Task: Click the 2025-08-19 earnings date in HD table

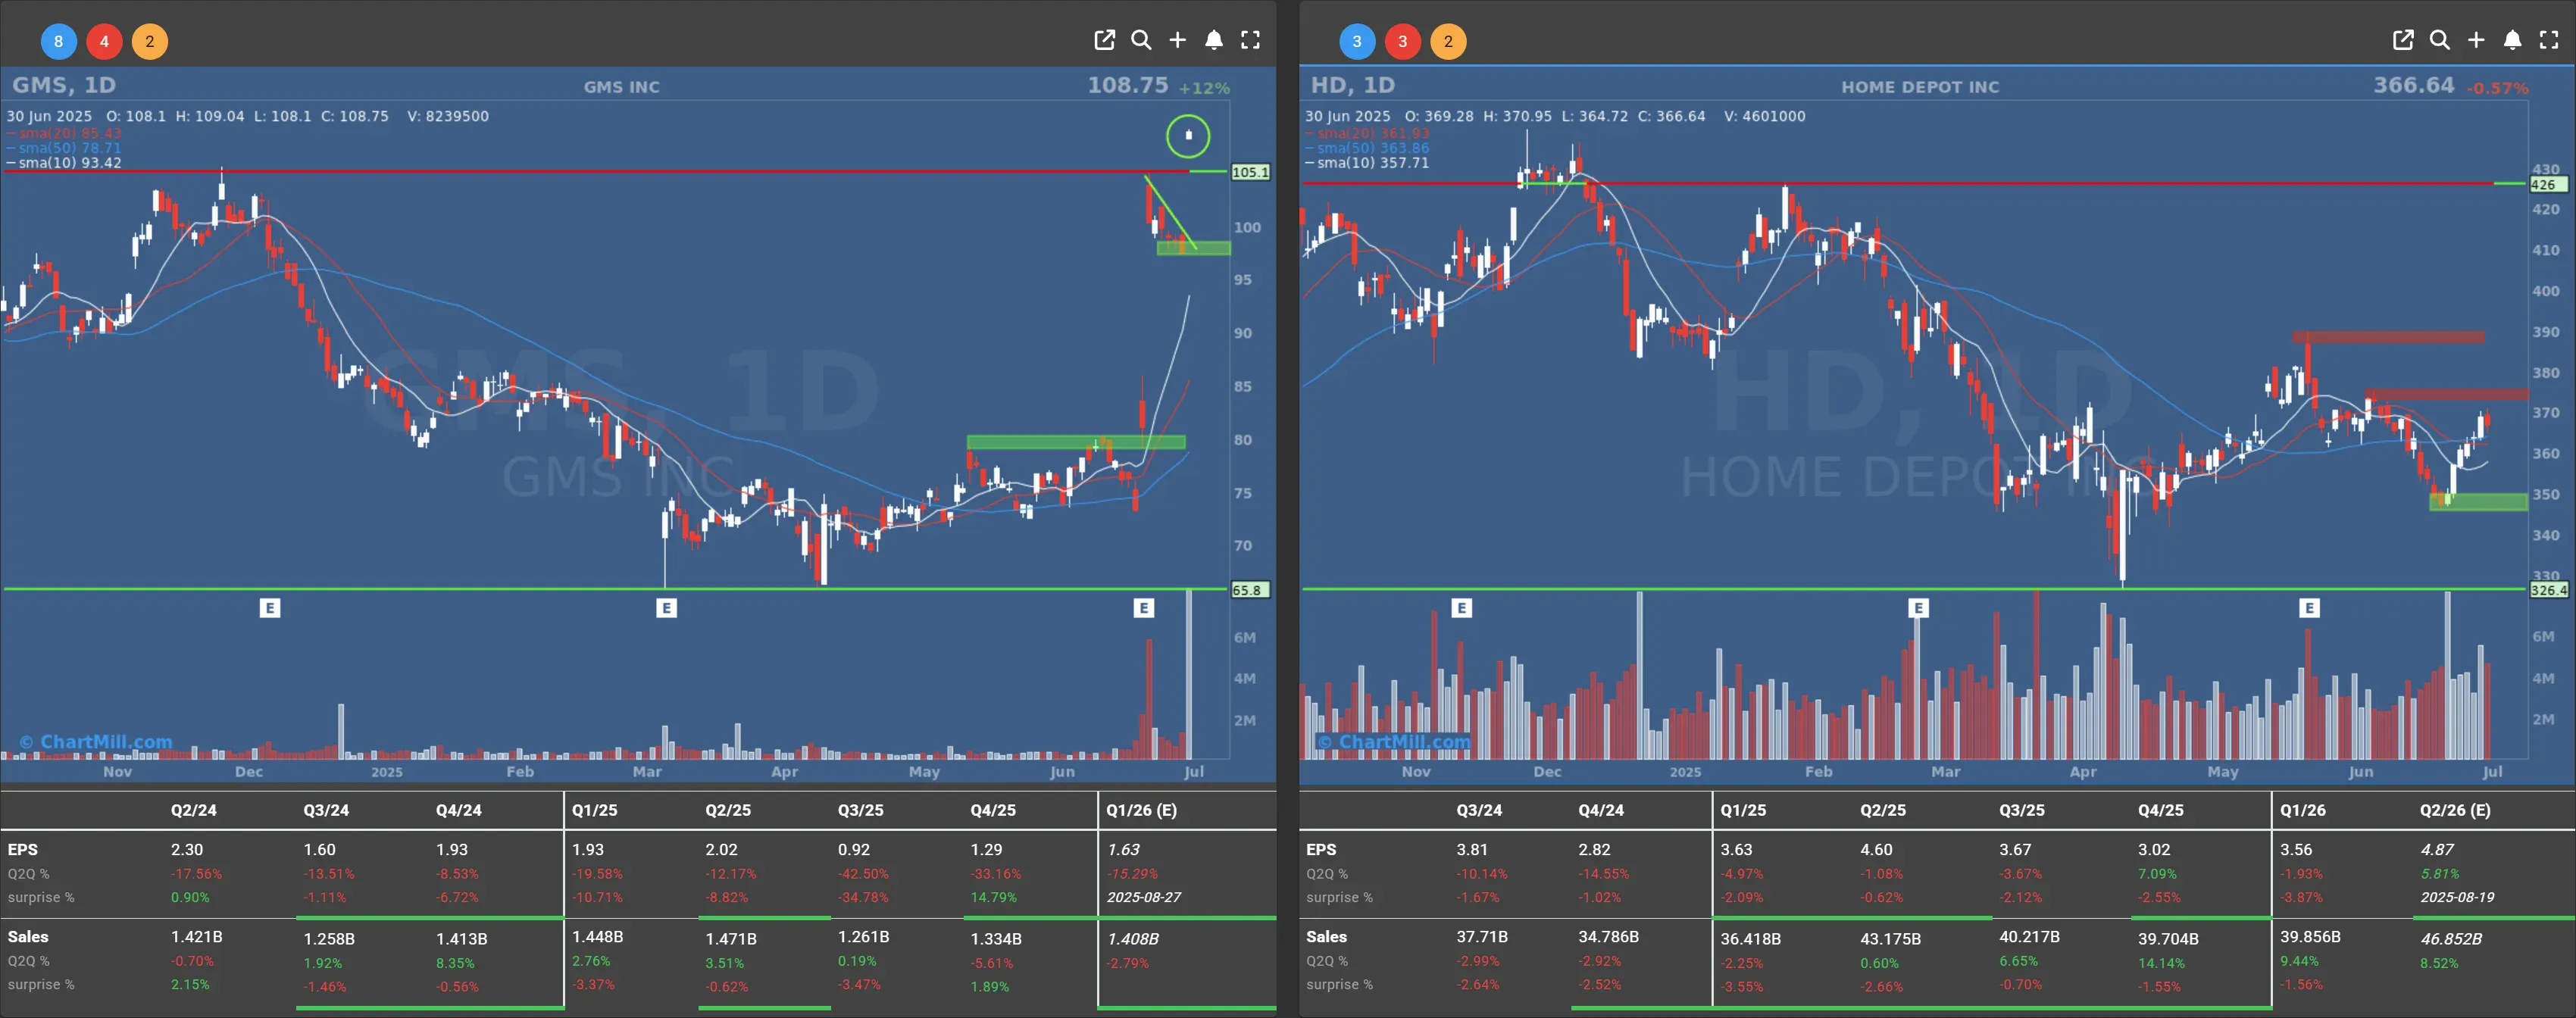Action: [2458, 897]
